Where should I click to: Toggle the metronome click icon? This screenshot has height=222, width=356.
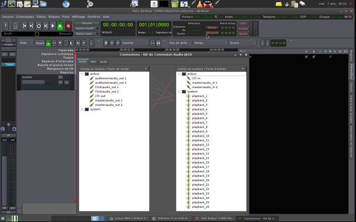15,26
